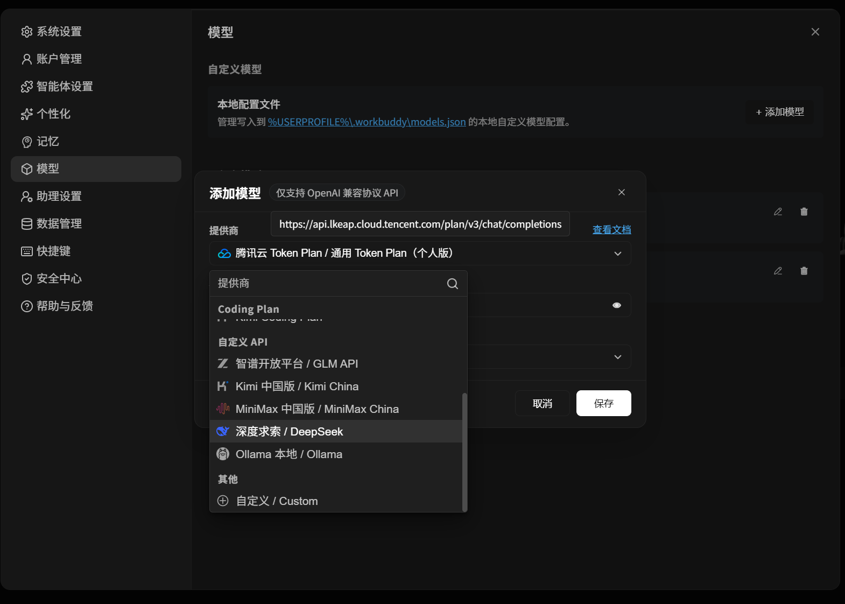The image size is (845, 604).
Task: Select Kimi 中国版 / Kimi China
Action: tap(336, 387)
